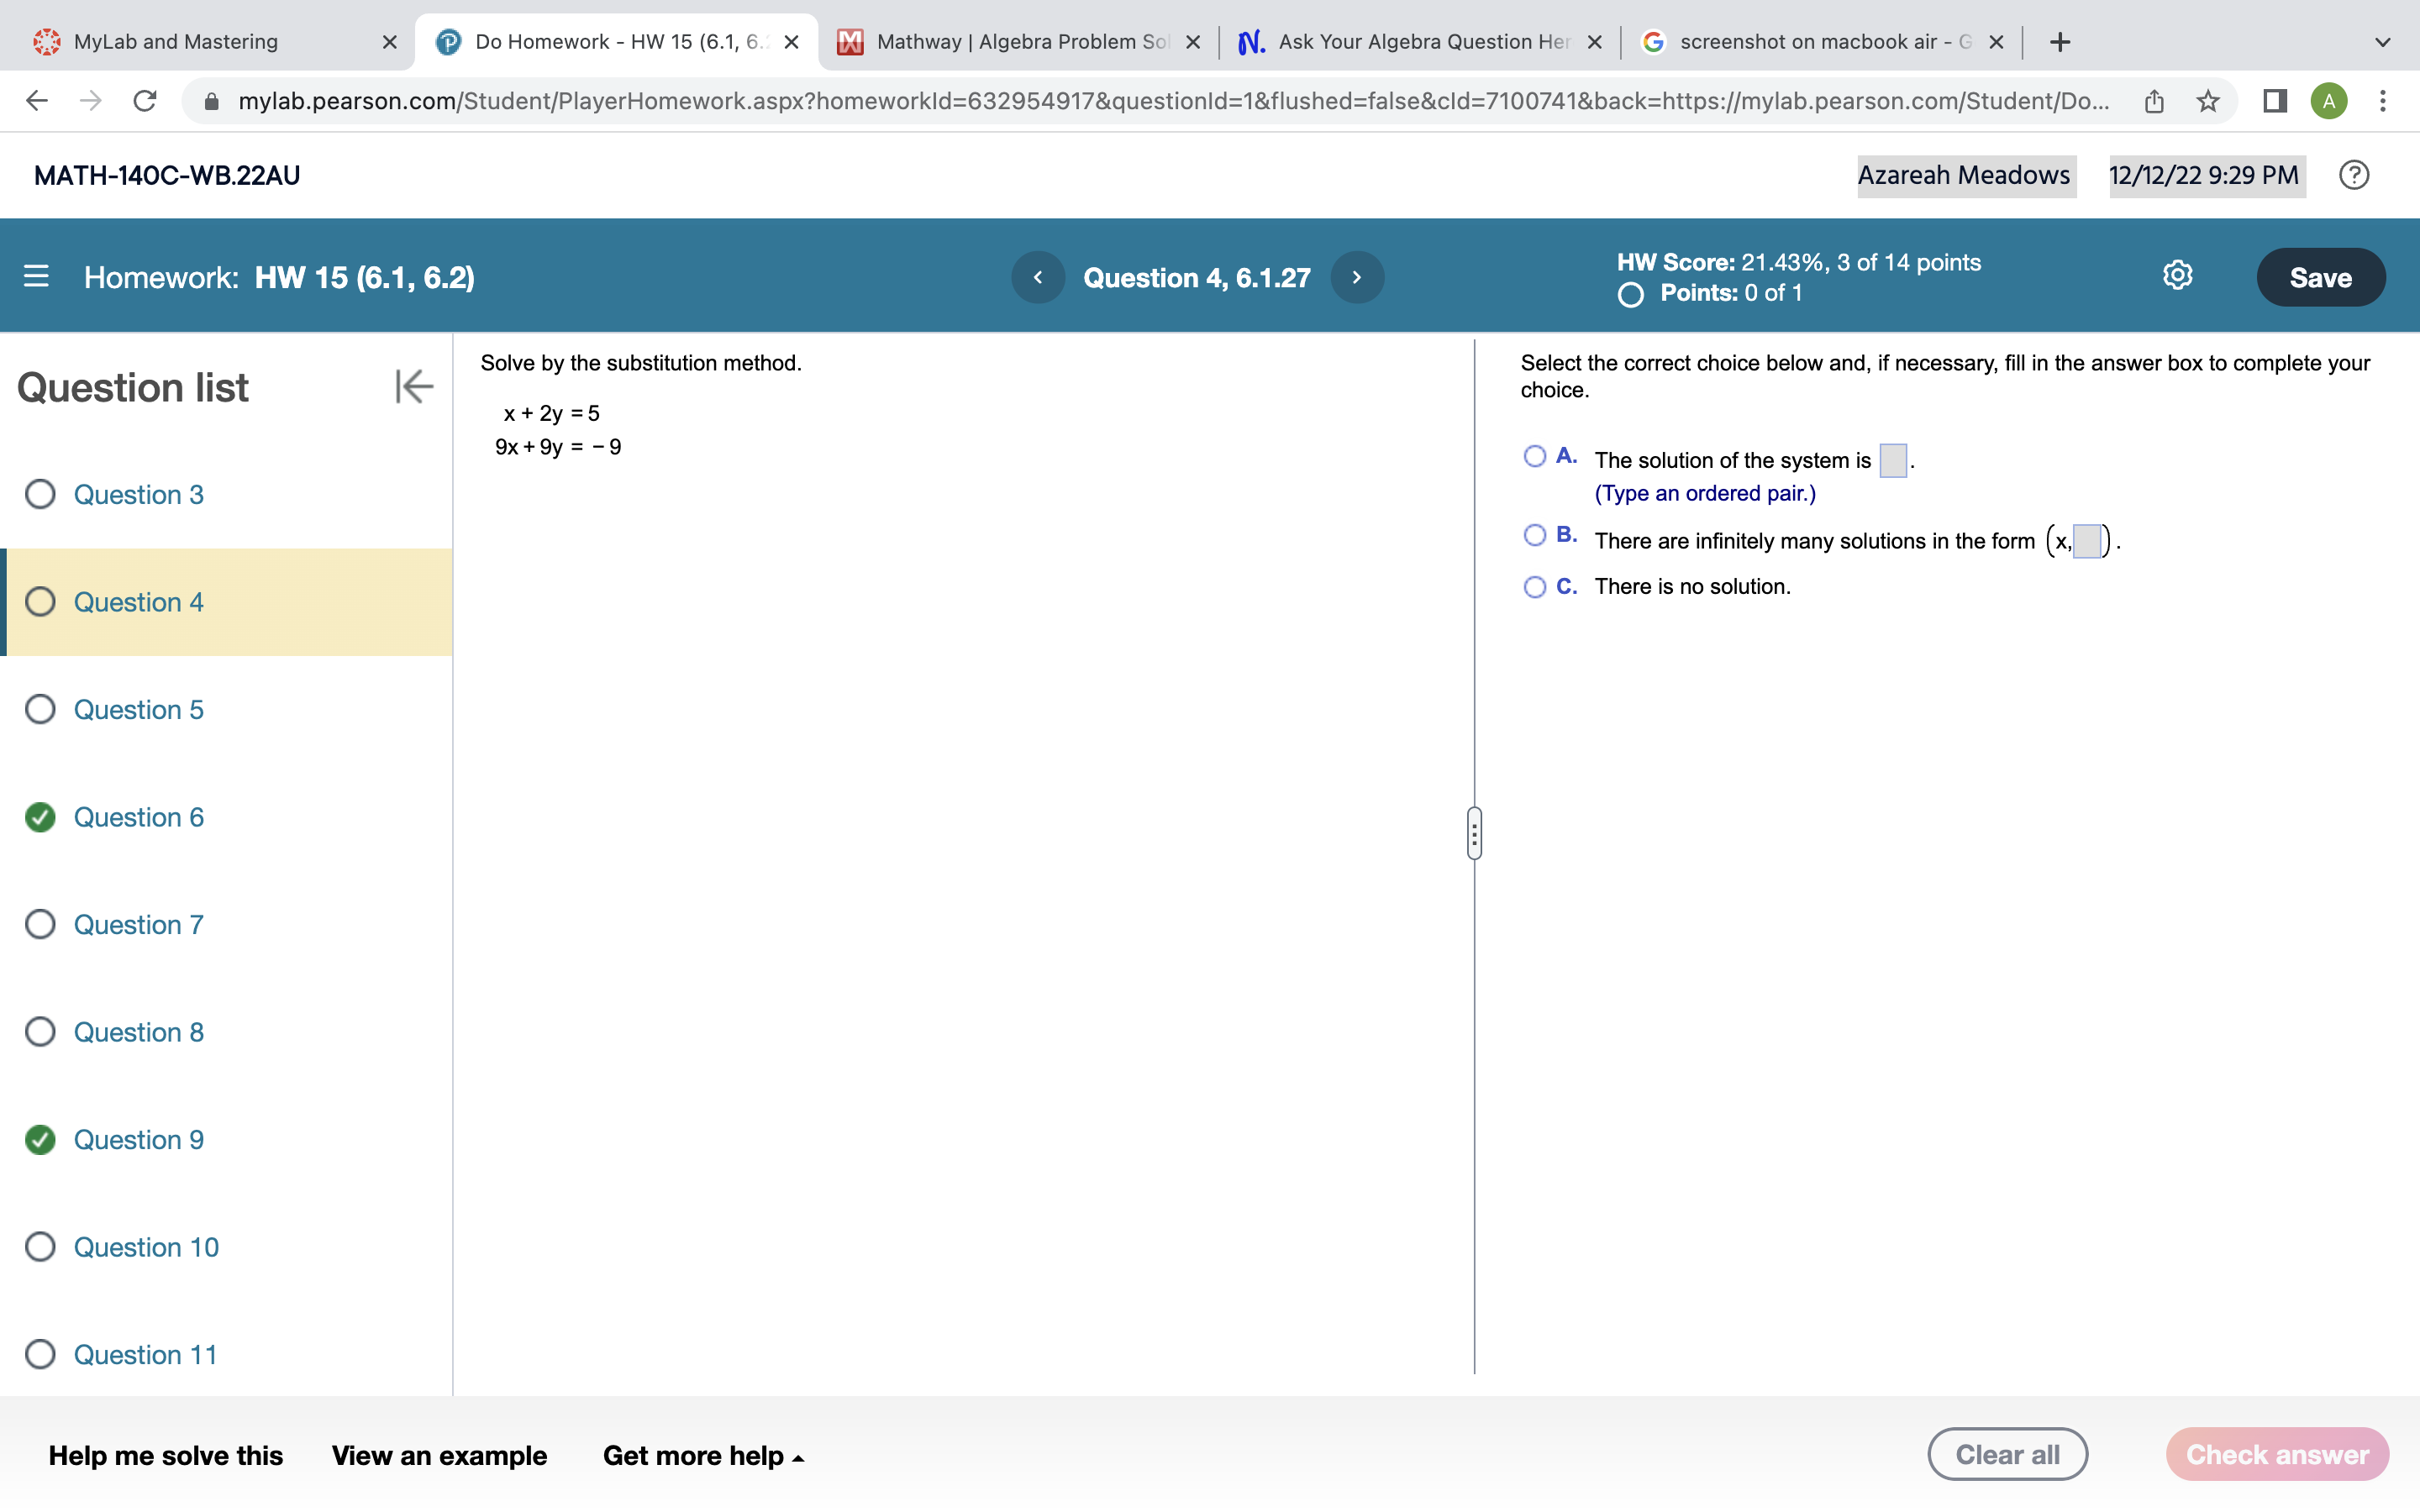
Task: Click the Check answer button
Action: click(x=2277, y=1454)
